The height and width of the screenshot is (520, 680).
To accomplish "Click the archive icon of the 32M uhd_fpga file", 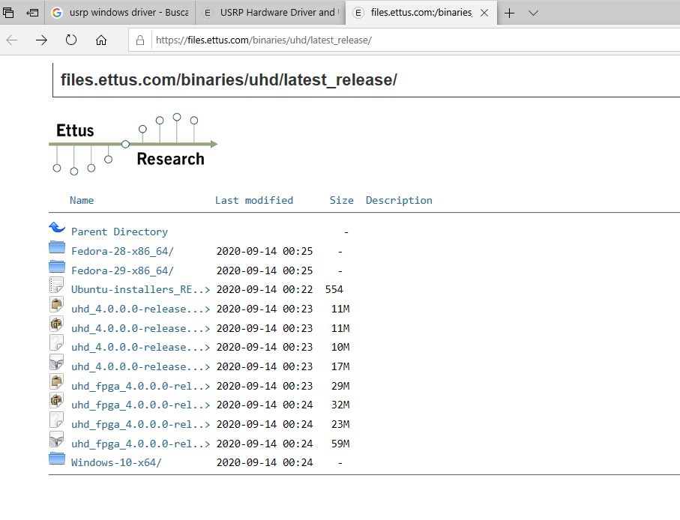I will click(x=57, y=400).
